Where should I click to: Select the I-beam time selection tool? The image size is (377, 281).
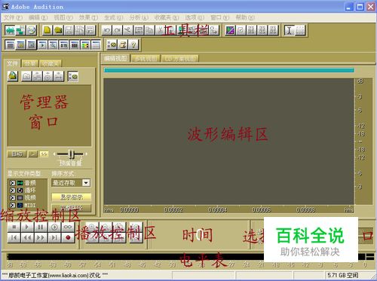tap(290, 30)
